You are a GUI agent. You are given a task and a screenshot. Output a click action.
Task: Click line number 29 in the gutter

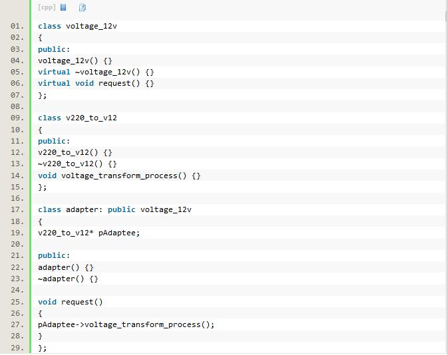[x=17, y=348]
